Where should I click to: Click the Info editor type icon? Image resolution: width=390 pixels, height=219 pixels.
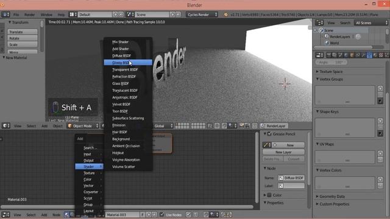coord(5,15)
